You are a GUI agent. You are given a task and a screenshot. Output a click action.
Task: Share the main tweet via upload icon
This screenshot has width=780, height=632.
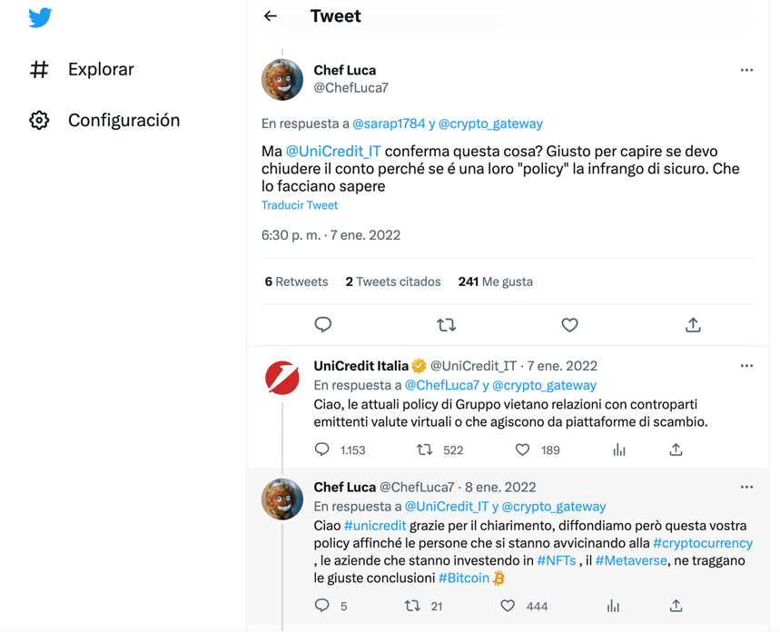[693, 325]
